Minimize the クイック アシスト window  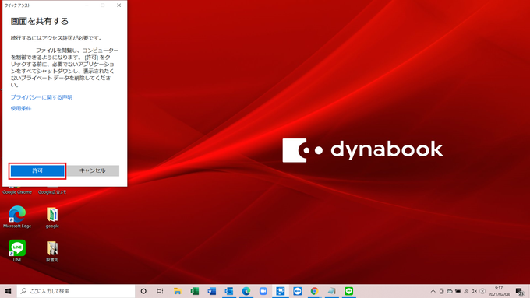click(87, 5)
